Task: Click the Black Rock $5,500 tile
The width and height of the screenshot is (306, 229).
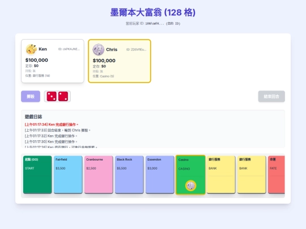Action: coord(129,175)
